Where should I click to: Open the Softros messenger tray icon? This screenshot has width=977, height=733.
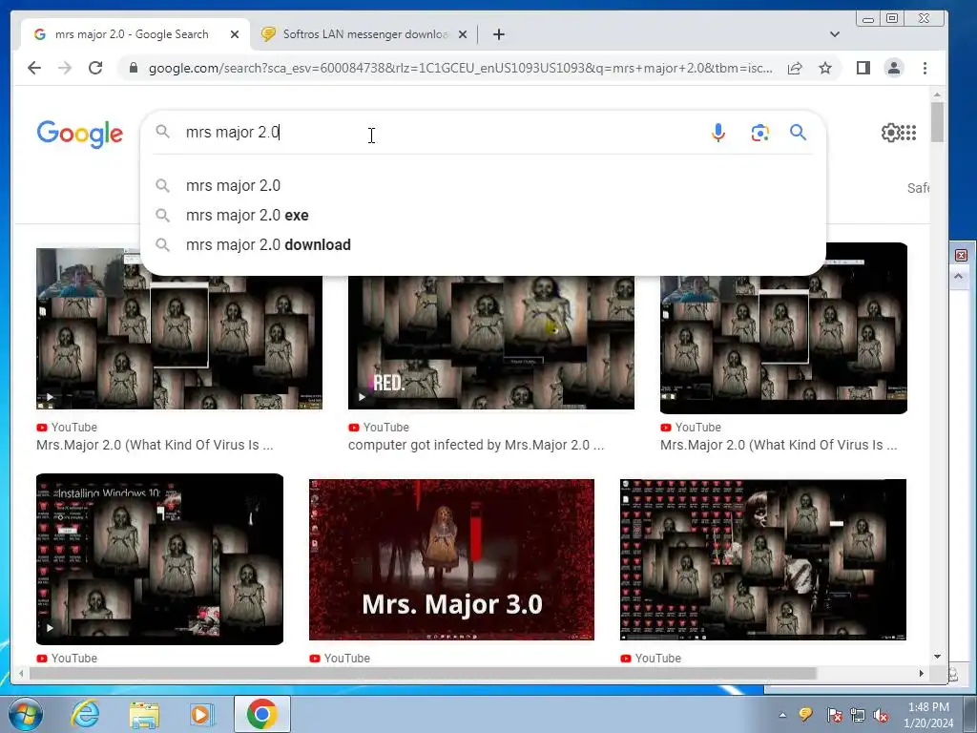[x=805, y=715]
